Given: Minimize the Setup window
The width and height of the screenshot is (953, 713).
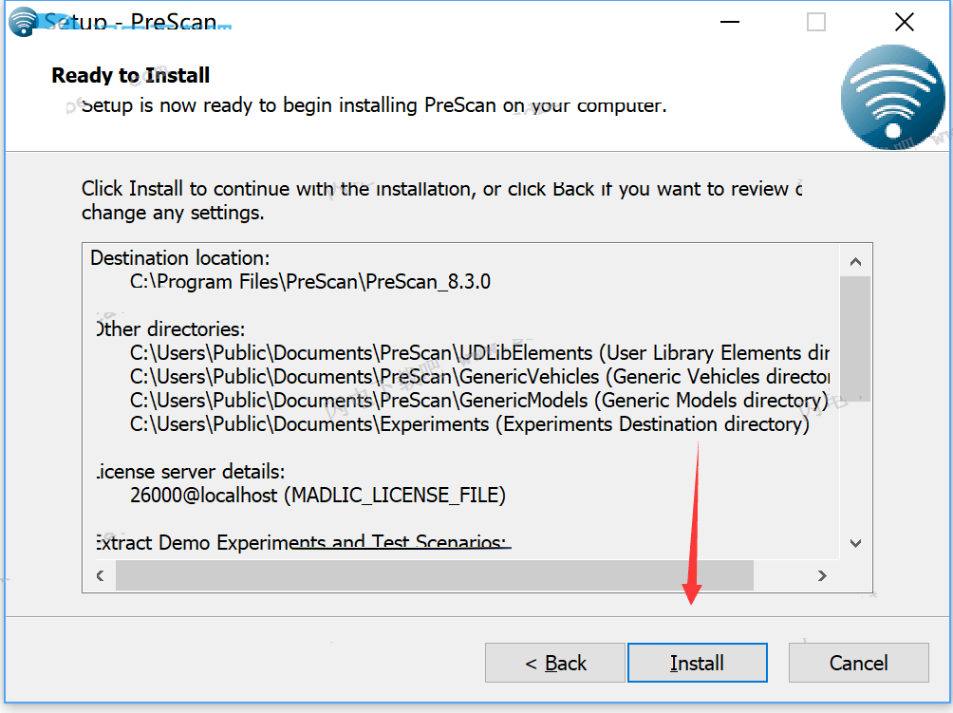Looking at the screenshot, I should tap(729, 22).
